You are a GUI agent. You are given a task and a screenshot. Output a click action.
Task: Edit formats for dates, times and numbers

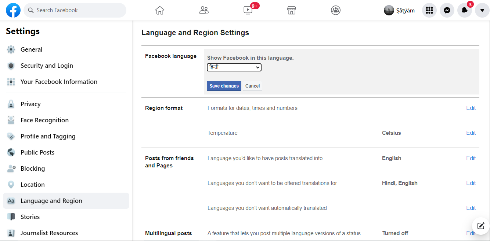tap(471, 108)
